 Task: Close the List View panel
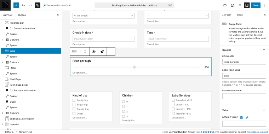coord(58,15)
